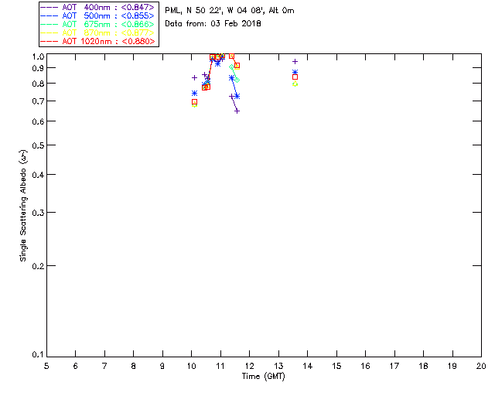Screen dimensions: 495x396
Task: Click the '19' x-axis tick label
Action: (452, 366)
